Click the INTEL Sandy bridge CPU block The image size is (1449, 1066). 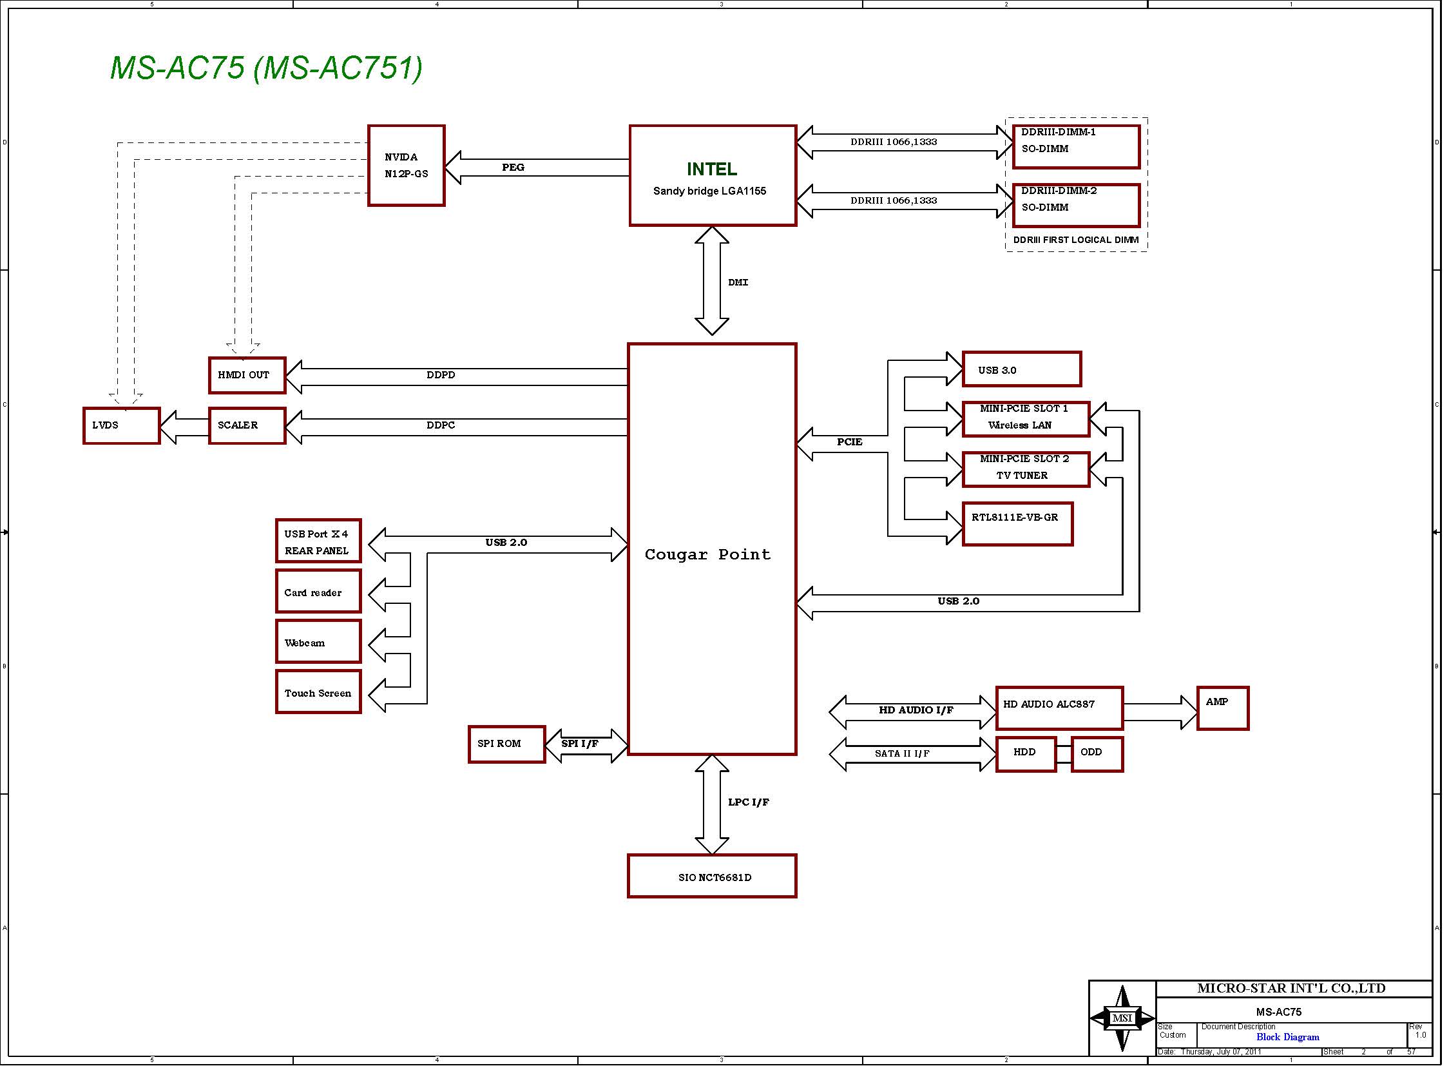[712, 175]
